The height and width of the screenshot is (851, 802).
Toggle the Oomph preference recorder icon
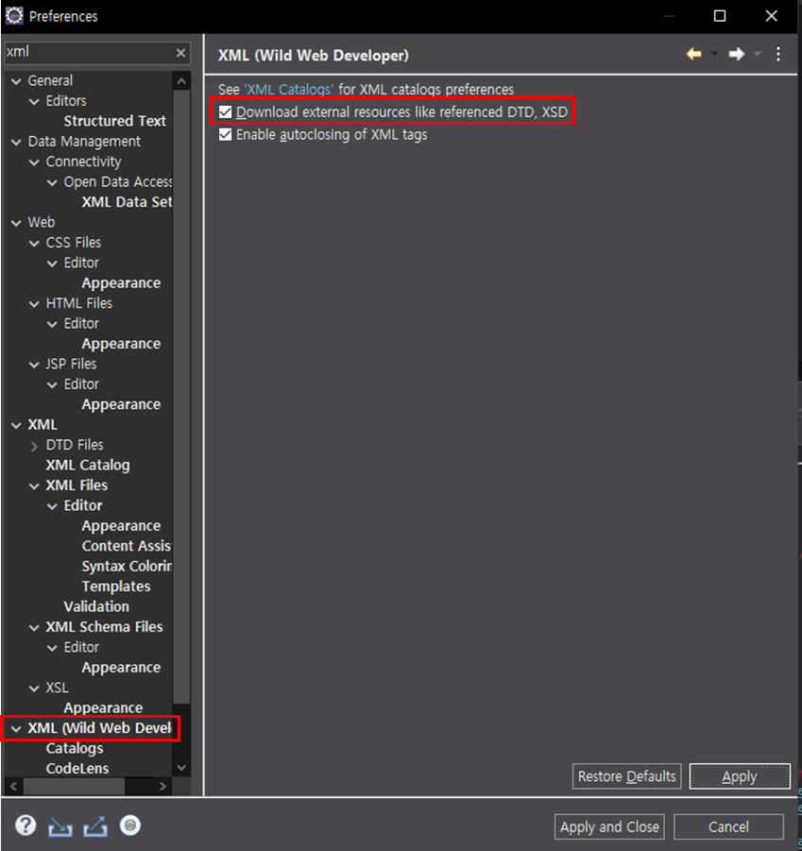(130, 825)
